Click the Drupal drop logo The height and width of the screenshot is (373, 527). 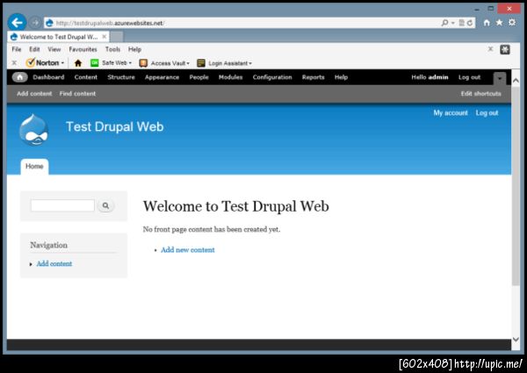33,130
